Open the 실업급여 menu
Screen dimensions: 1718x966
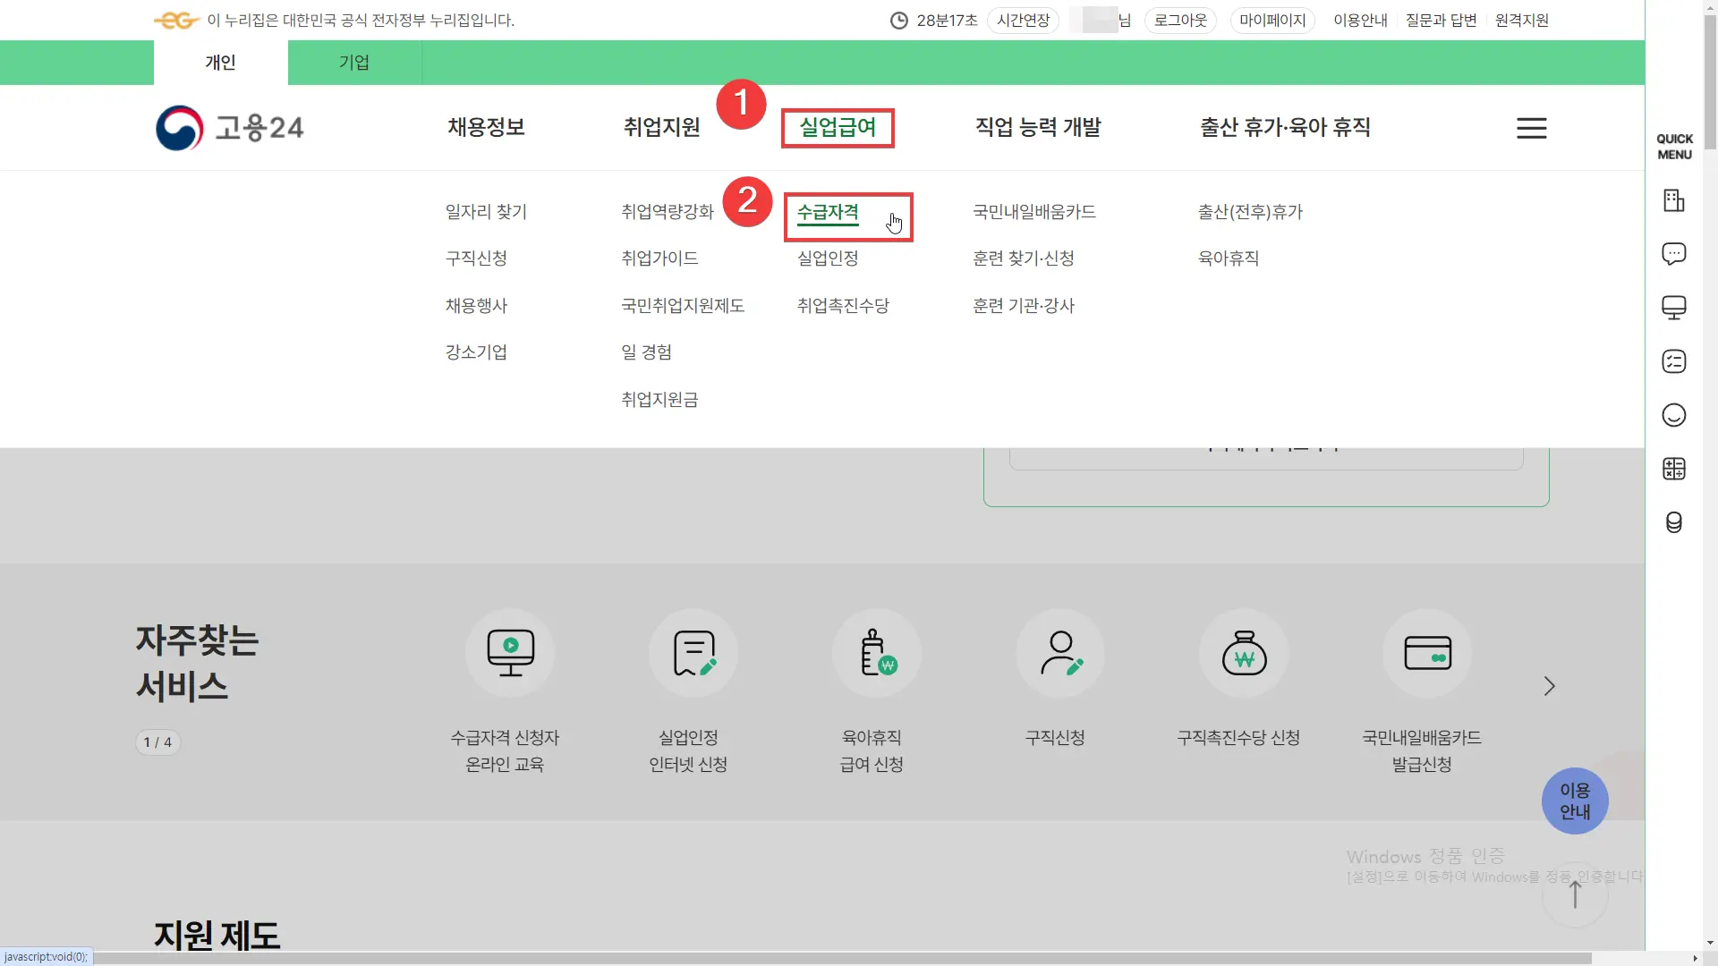pos(838,127)
